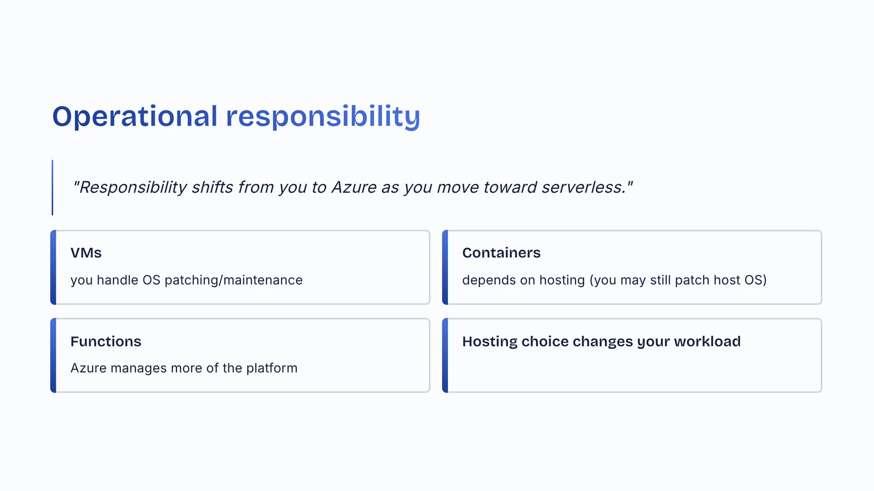Click the "depends on hosting" description text
This screenshot has width=874, height=491.
pos(523,280)
